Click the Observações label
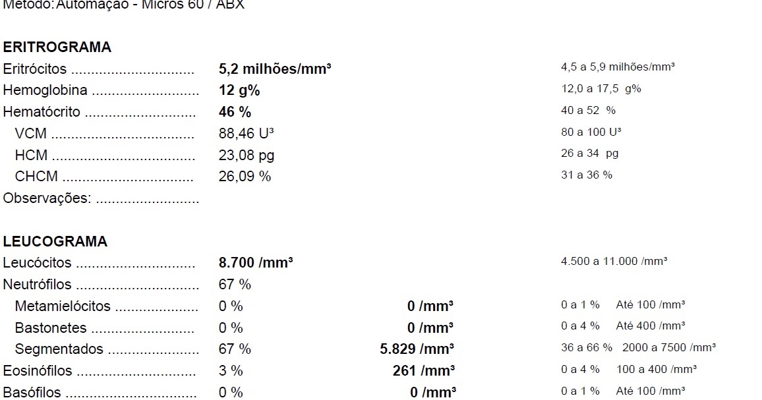762x400 pixels. click(47, 198)
